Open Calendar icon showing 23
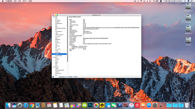This screenshot has height=109, width=195. coord(49,105)
